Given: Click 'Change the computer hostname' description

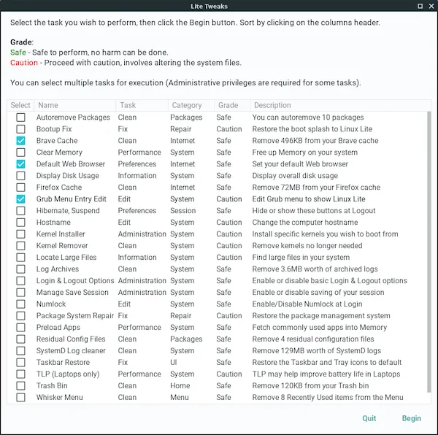Looking at the screenshot, I should 305,223.
